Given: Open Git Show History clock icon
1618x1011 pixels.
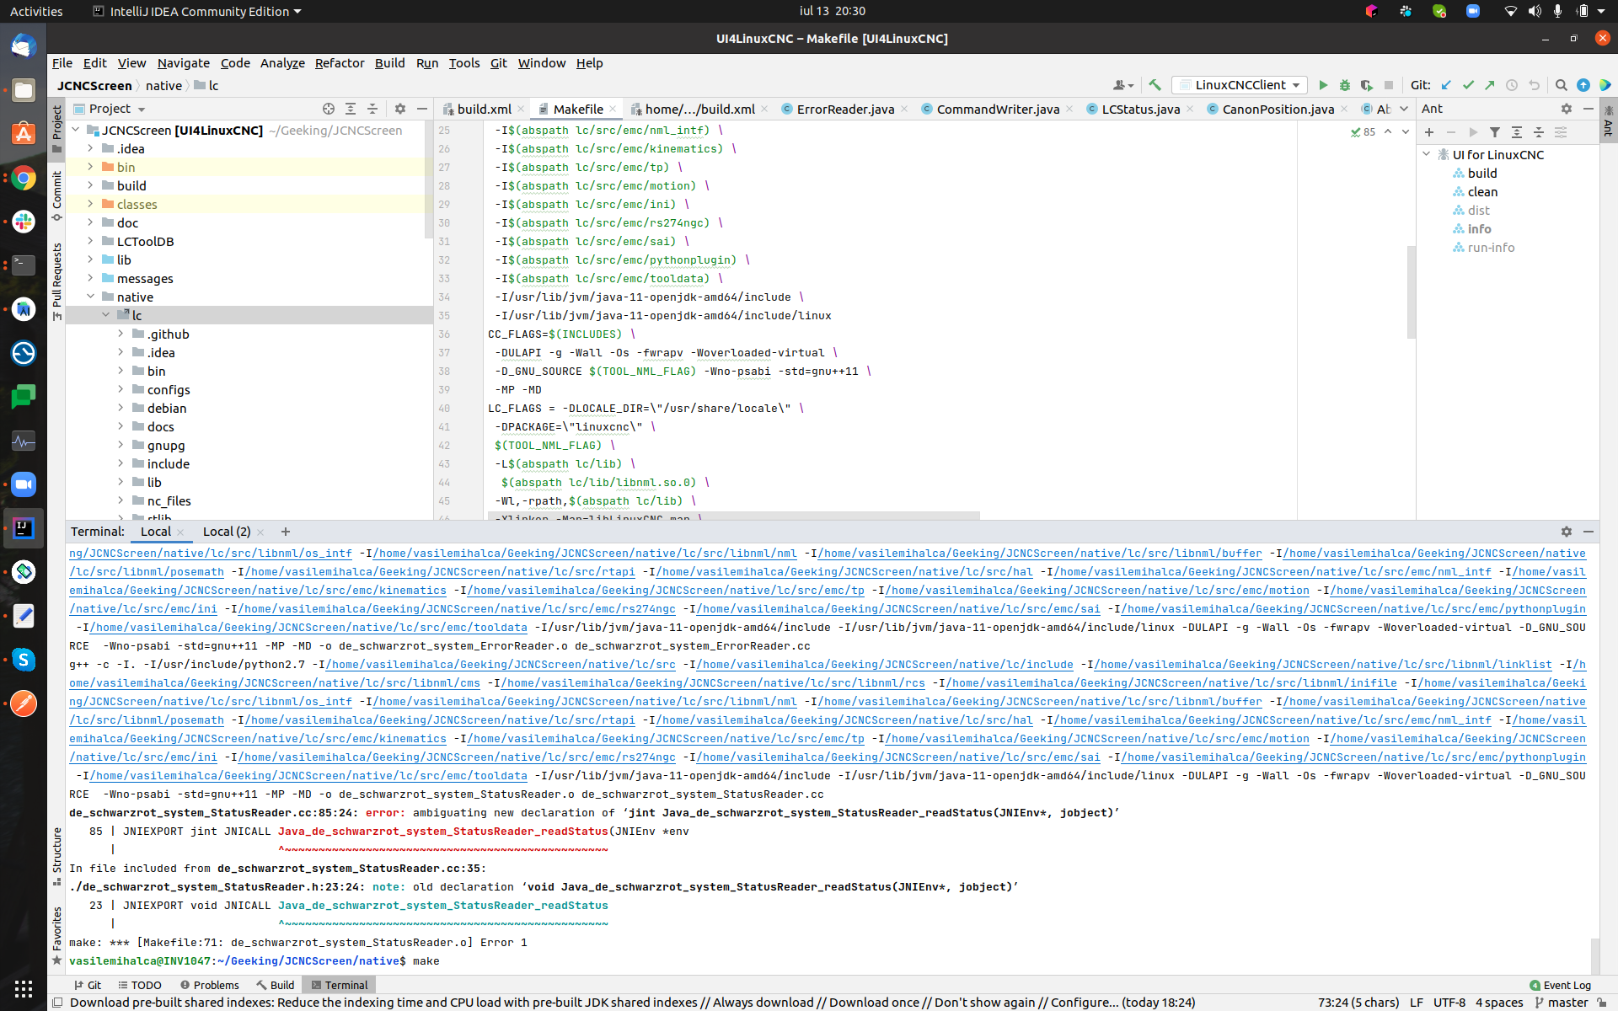Looking at the screenshot, I should 1512,85.
